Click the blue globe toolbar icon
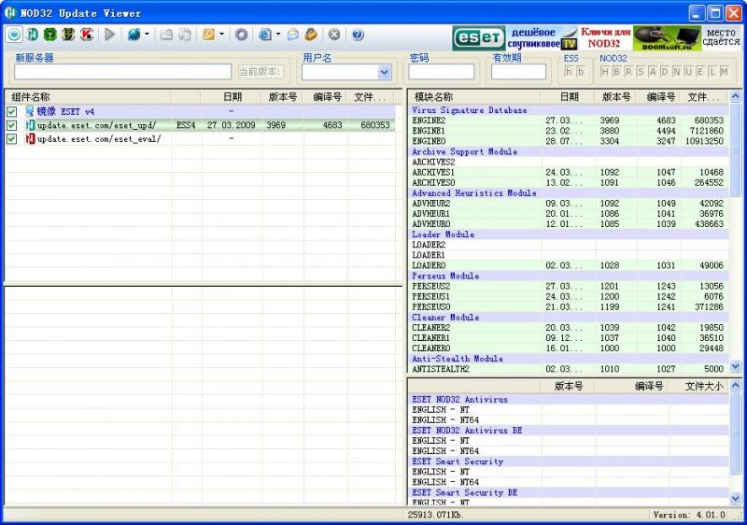747x525 pixels. tap(134, 35)
